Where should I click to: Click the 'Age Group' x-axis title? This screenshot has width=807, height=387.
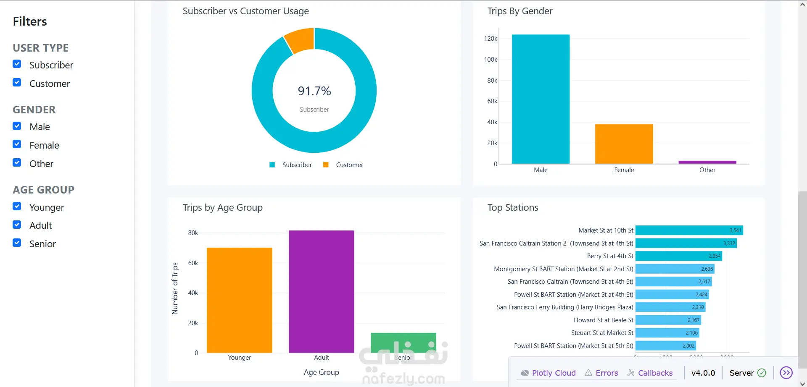322,372
